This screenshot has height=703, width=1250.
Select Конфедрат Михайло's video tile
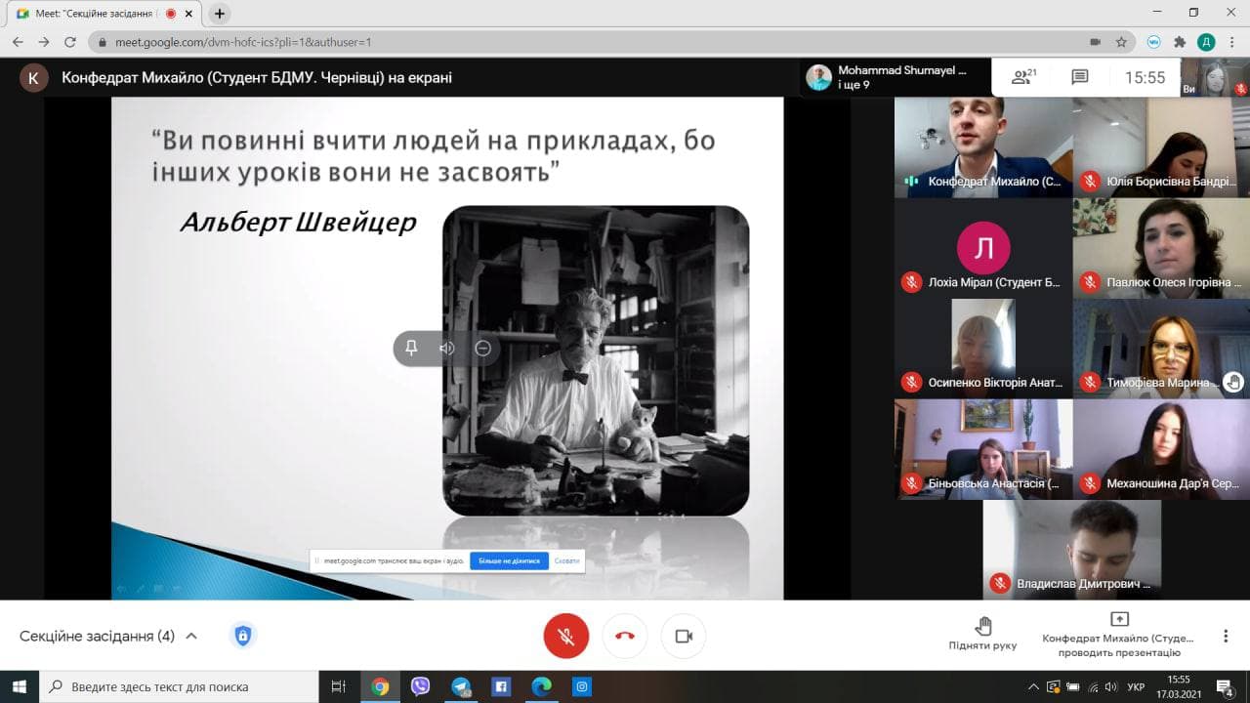983,147
